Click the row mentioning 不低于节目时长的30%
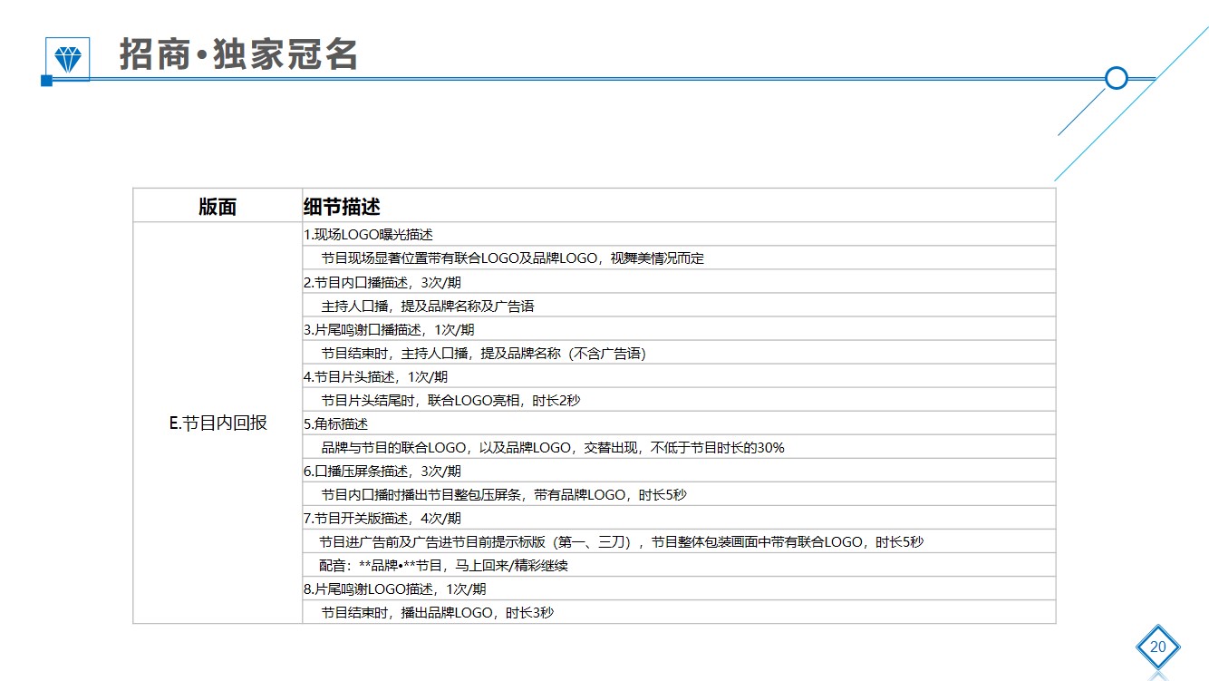 click(x=679, y=447)
